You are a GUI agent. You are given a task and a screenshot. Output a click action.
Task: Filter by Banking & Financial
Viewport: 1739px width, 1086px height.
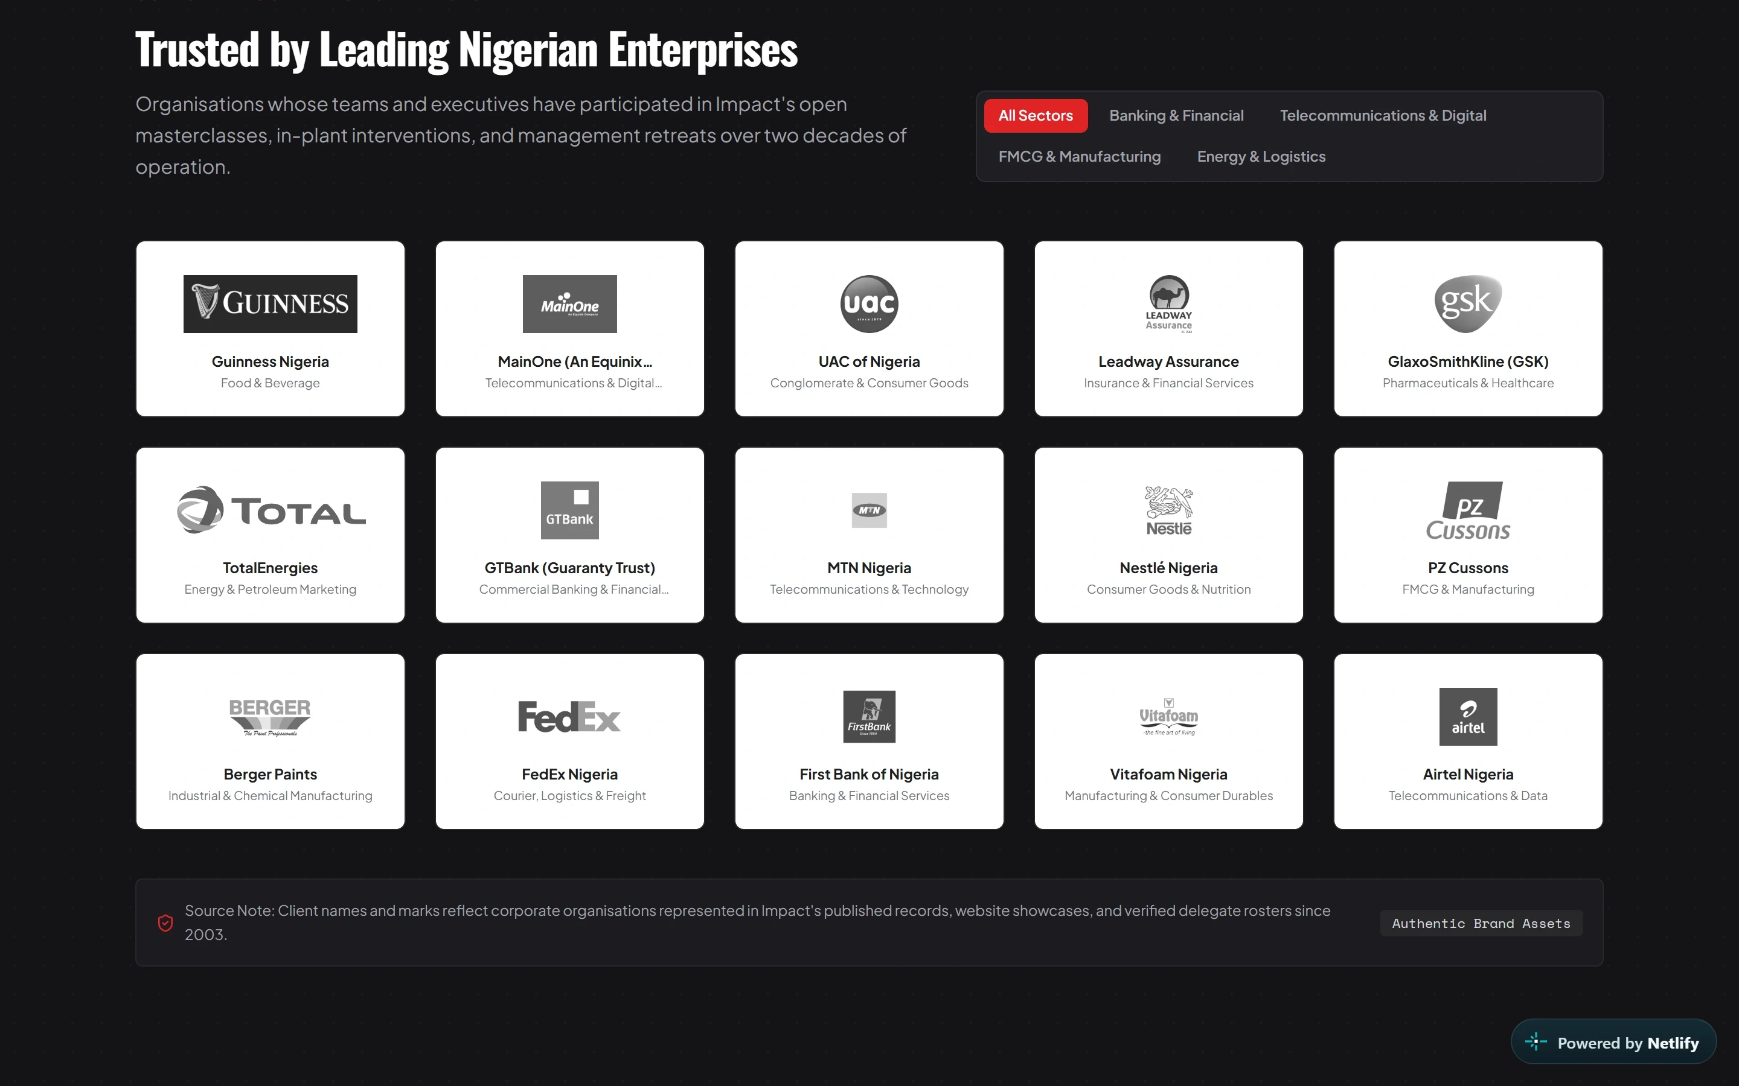click(1176, 116)
